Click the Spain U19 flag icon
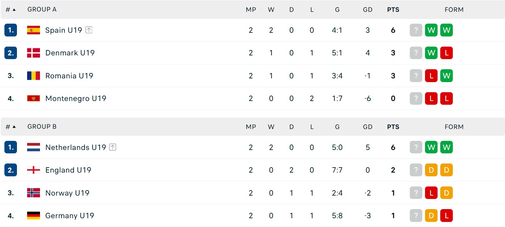 (34, 30)
